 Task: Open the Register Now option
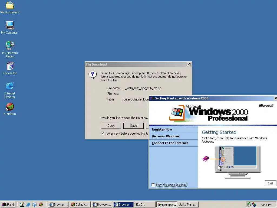[162, 129]
